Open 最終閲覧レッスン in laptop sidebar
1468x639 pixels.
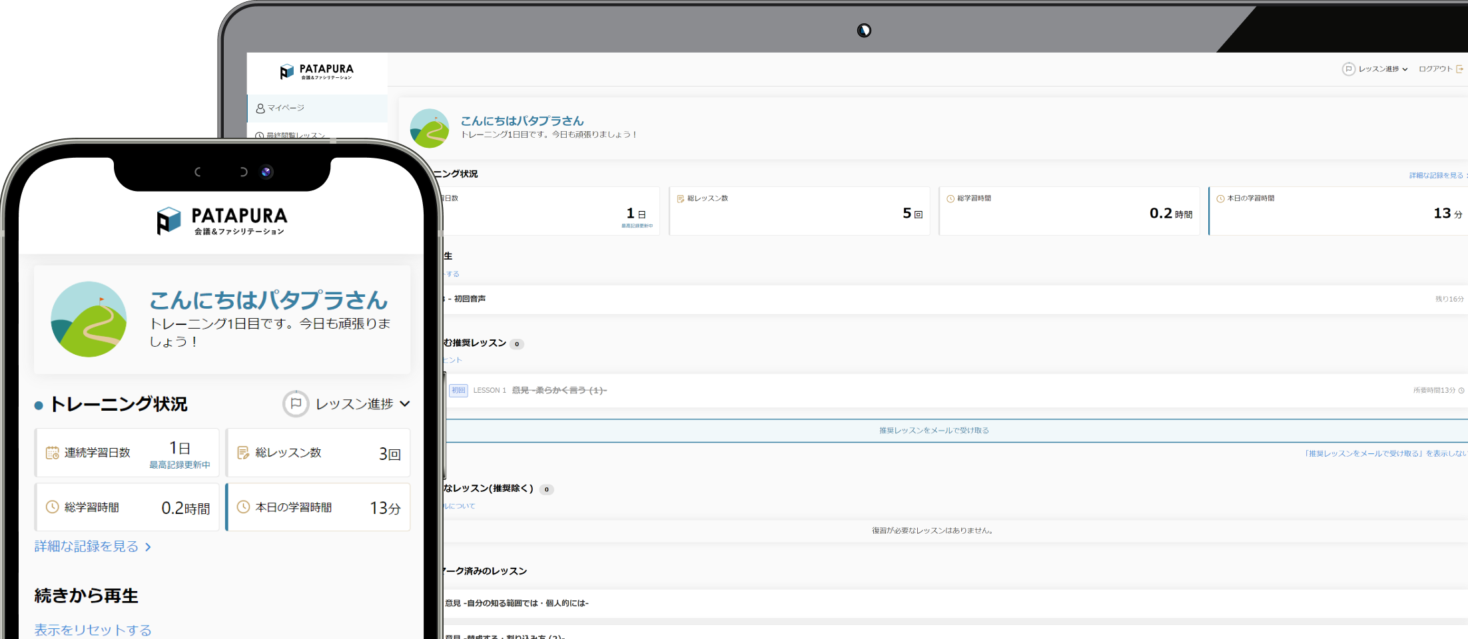click(290, 135)
